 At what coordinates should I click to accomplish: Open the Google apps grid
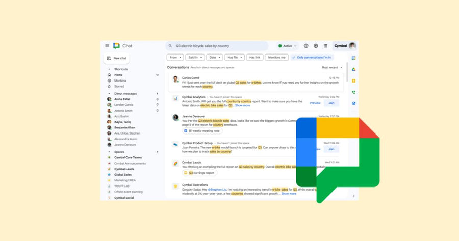point(325,46)
